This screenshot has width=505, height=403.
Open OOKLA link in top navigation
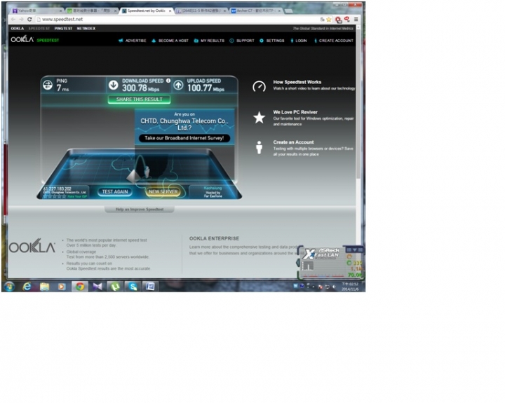tap(17, 29)
